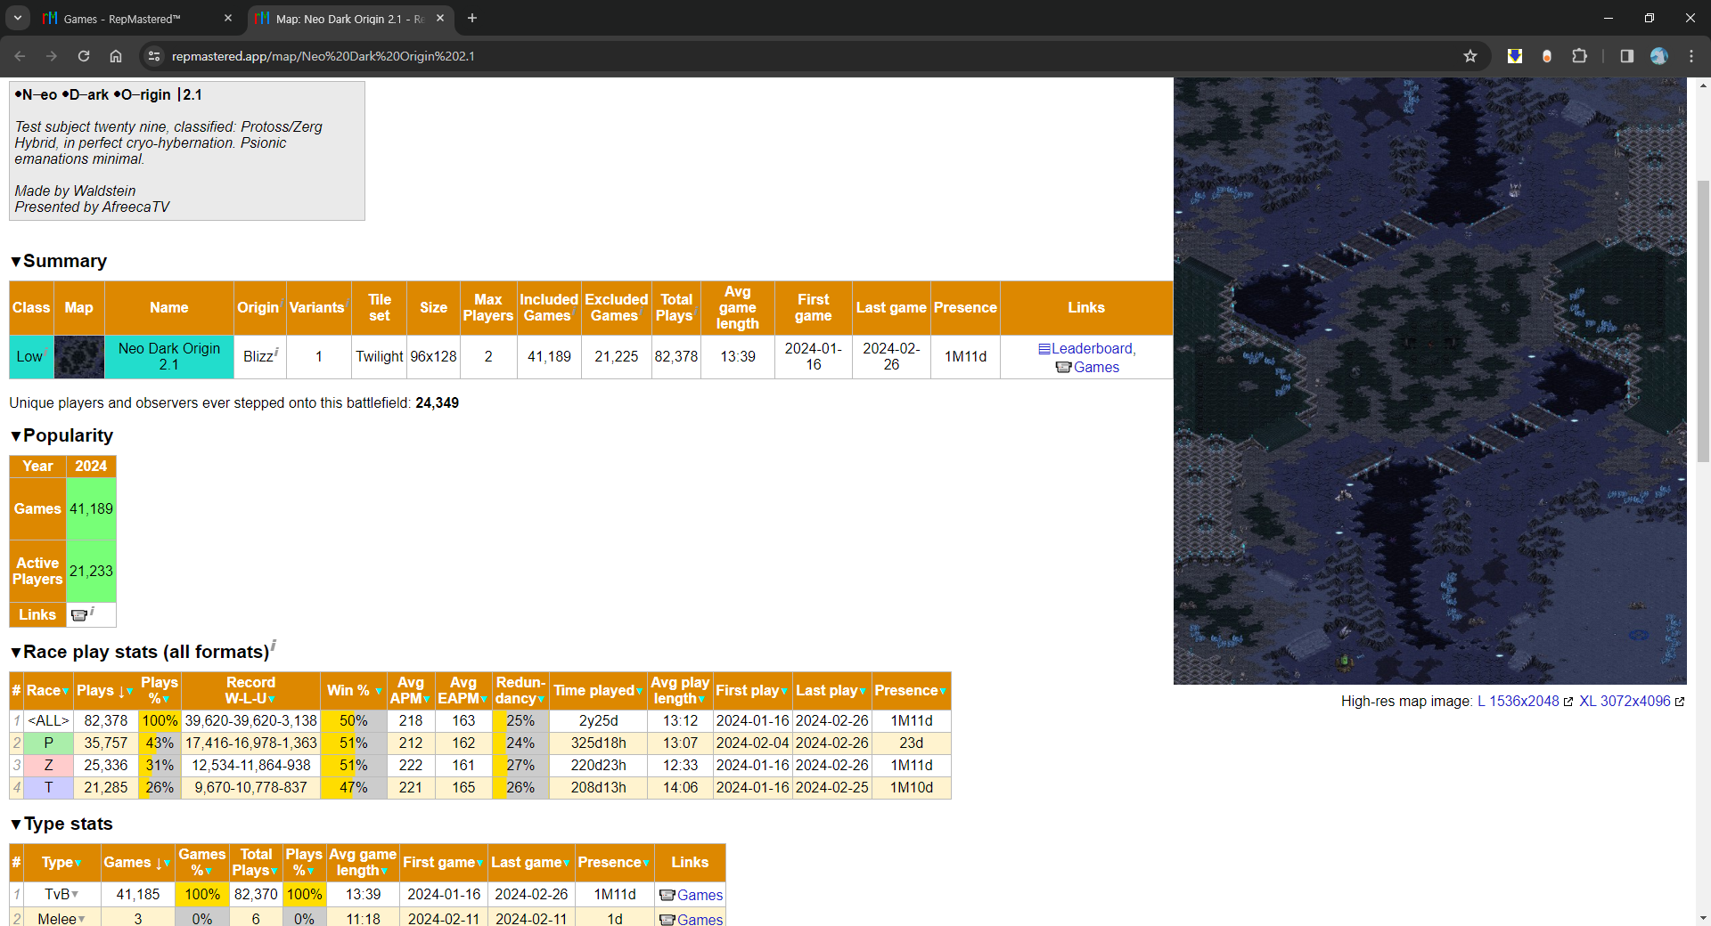The height and width of the screenshot is (926, 1711).
Task: Collapse the Summary section
Action: 15,261
